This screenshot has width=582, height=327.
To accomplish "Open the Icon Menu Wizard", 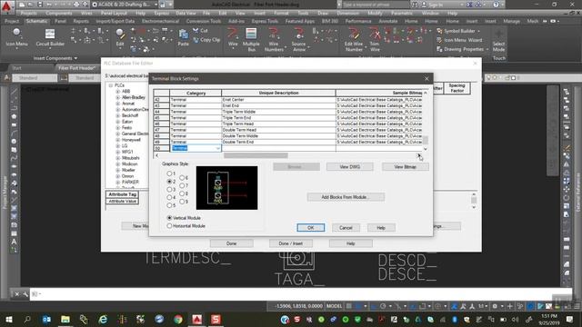I will pyautogui.click(x=459, y=40).
